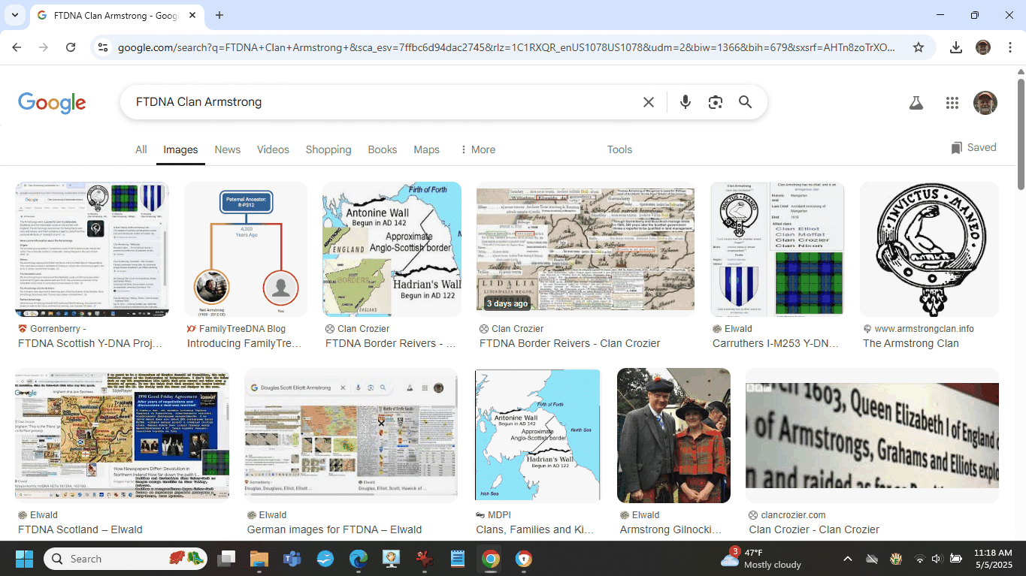This screenshot has width=1026, height=576.
Task: Select the Images tab
Action: (180, 149)
